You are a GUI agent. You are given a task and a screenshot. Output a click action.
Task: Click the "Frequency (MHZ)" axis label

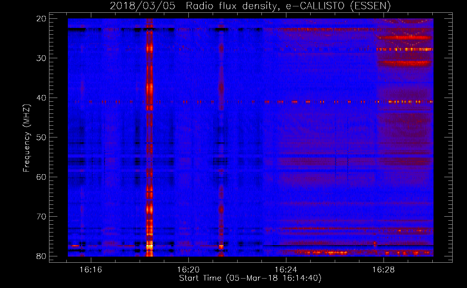[x=26, y=138]
